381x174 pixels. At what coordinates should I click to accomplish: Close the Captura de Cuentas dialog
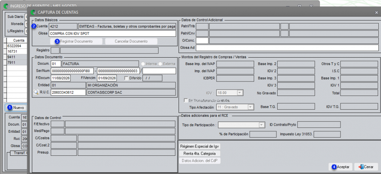coord(377,12)
